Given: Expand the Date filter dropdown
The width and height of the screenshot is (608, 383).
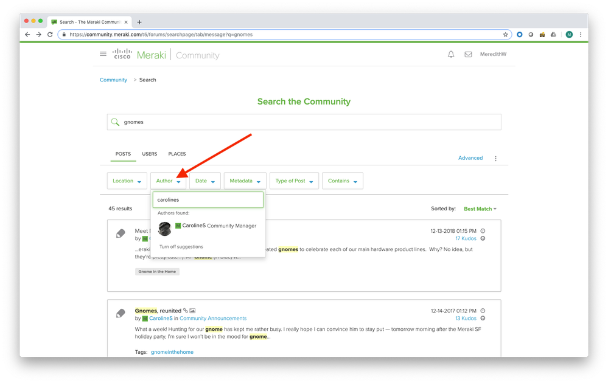Looking at the screenshot, I should (x=204, y=181).
